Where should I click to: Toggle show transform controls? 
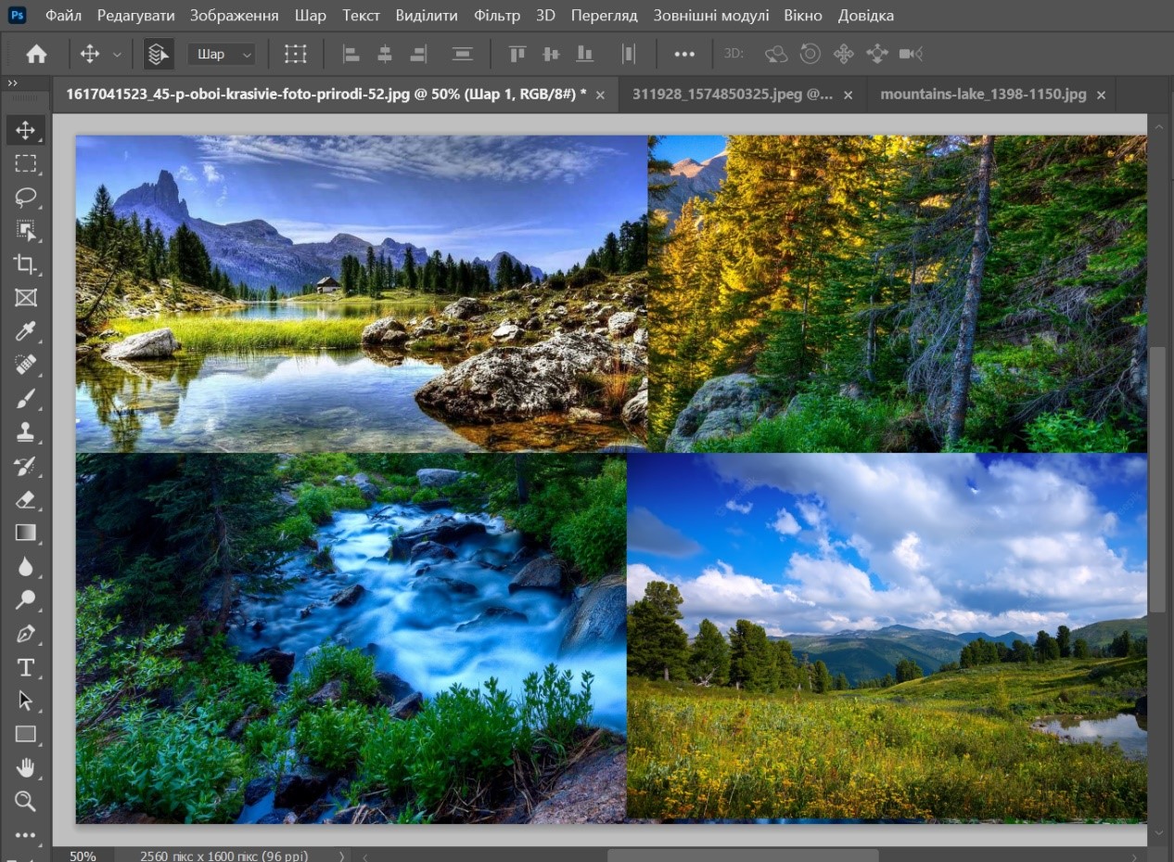coord(295,54)
